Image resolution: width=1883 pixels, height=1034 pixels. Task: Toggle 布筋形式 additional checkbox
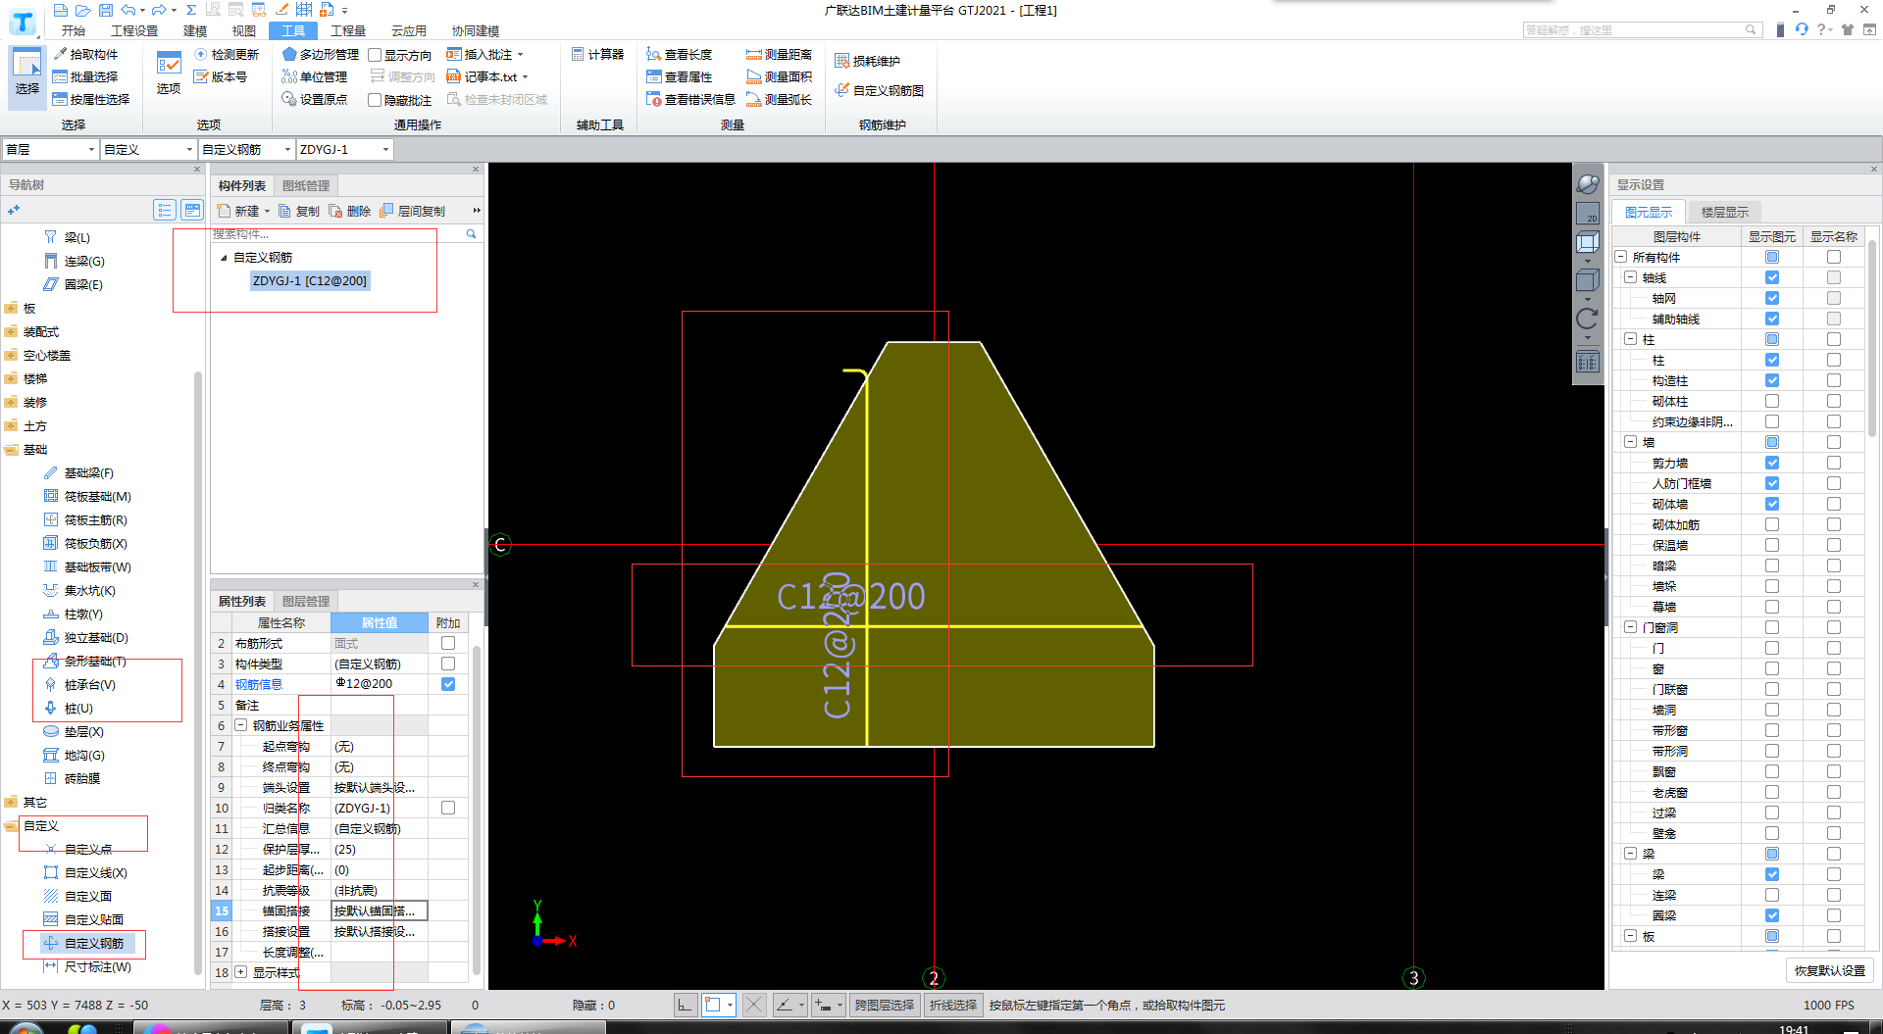click(x=448, y=643)
